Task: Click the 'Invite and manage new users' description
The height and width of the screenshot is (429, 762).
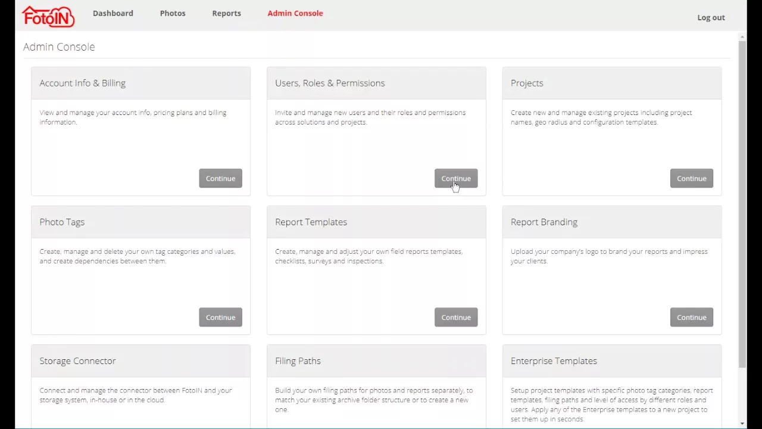Action: tap(370, 117)
